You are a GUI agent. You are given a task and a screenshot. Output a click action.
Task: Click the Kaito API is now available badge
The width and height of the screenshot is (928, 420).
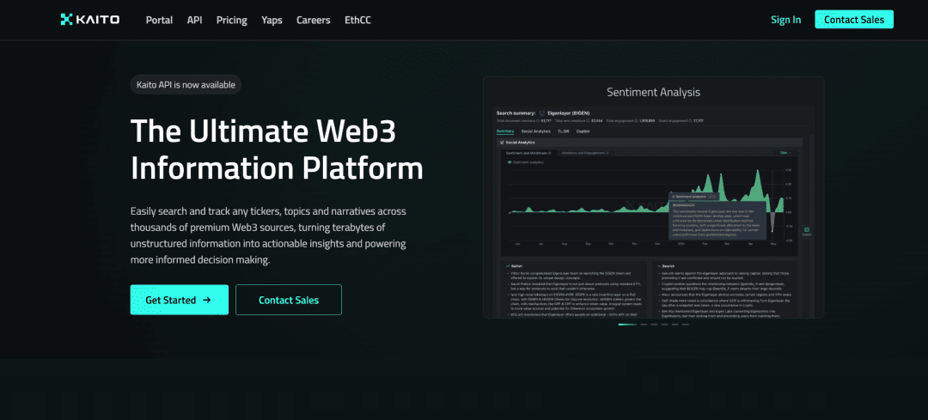pos(186,84)
